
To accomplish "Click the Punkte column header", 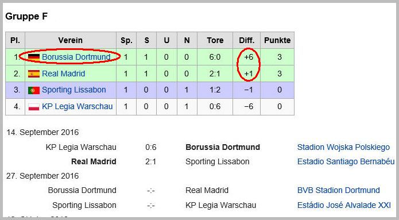I will click(x=277, y=40).
